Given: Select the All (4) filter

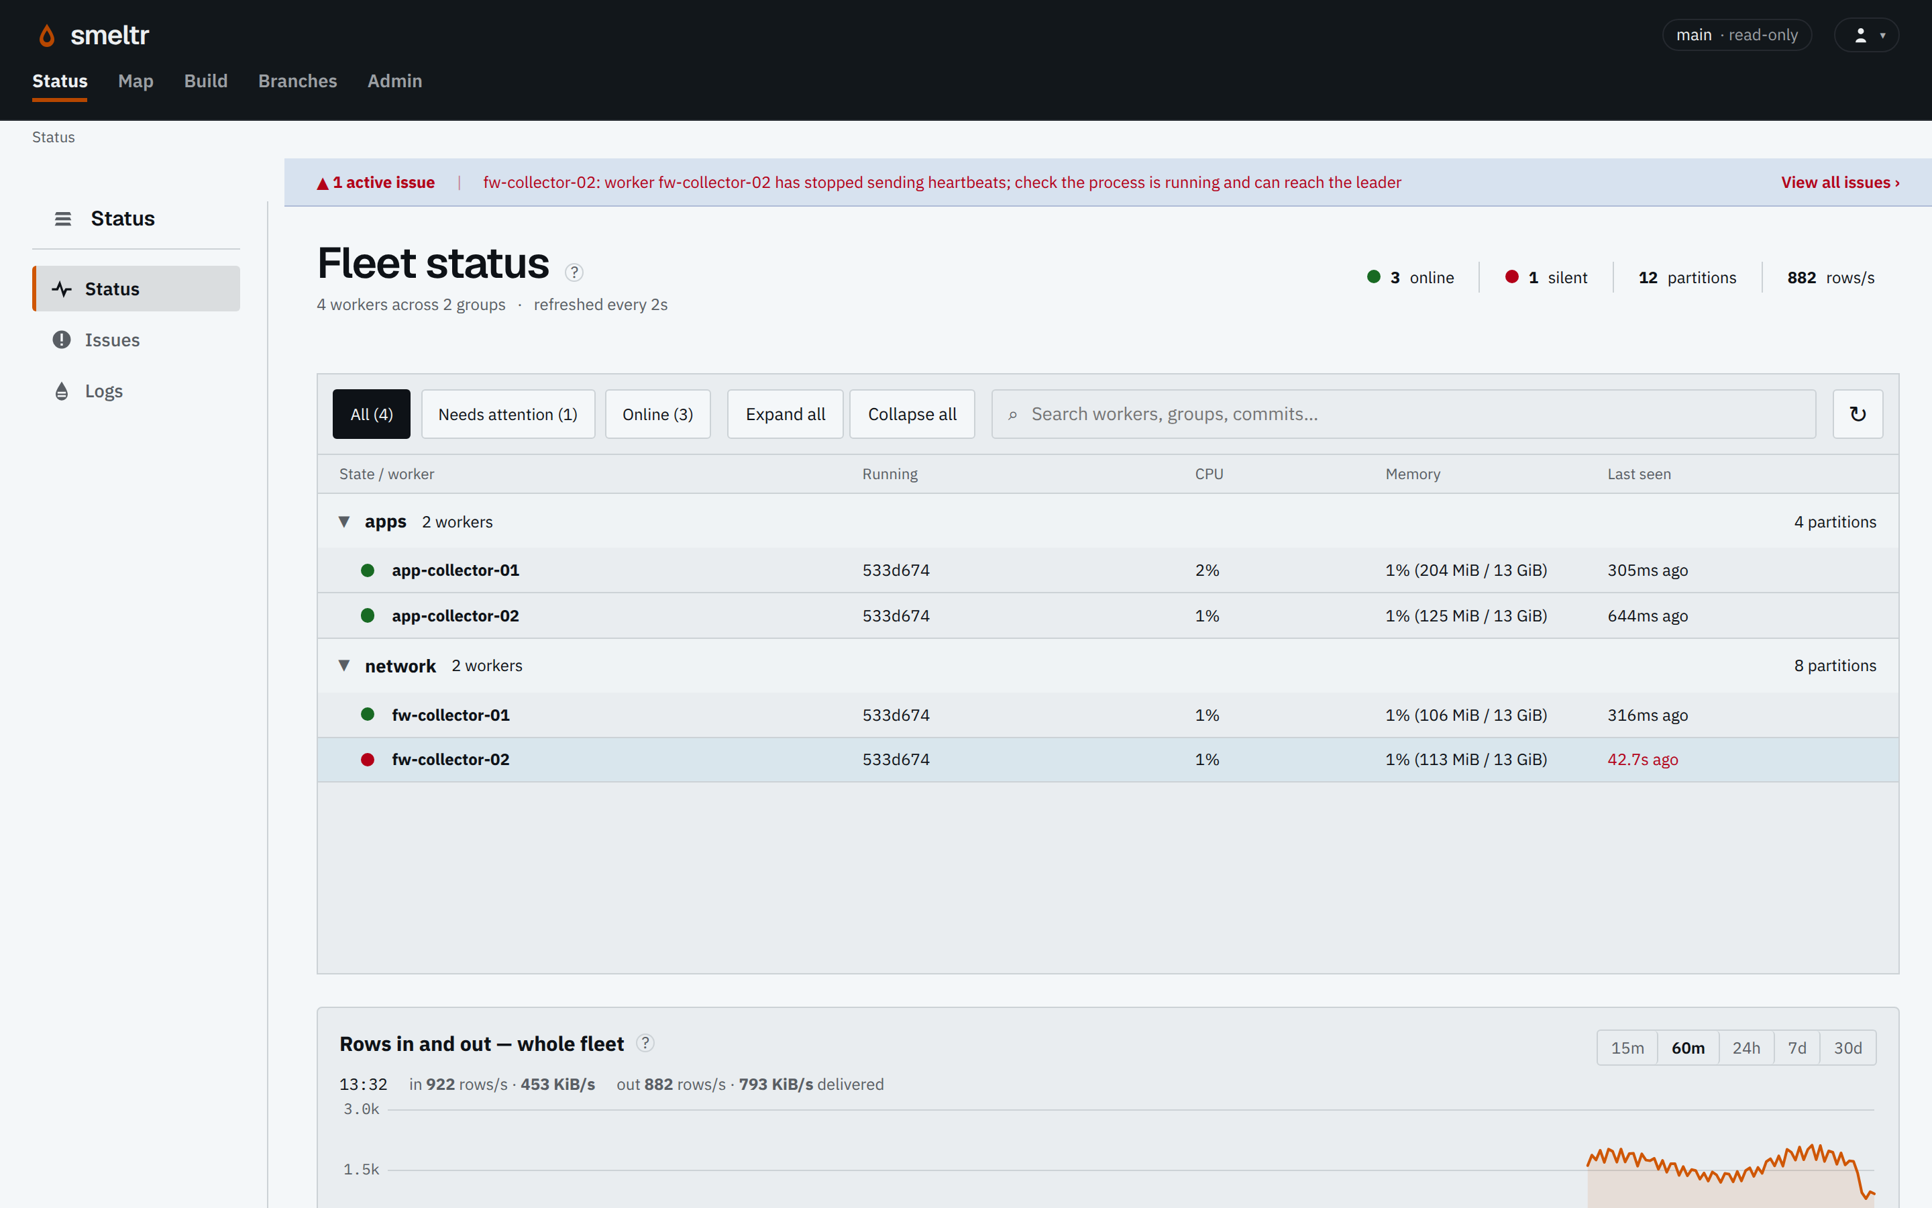Looking at the screenshot, I should pyautogui.click(x=371, y=414).
